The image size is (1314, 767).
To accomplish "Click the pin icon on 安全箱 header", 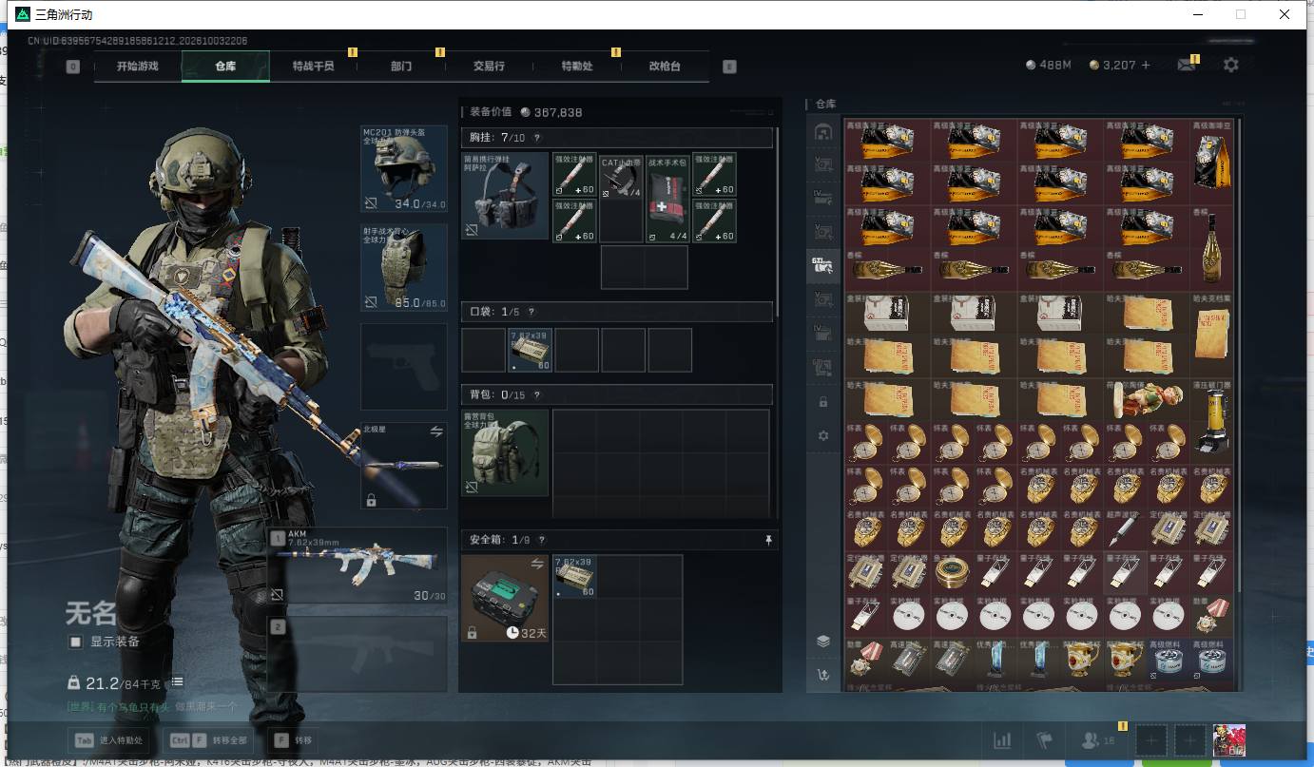I will (x=769, y=540).
